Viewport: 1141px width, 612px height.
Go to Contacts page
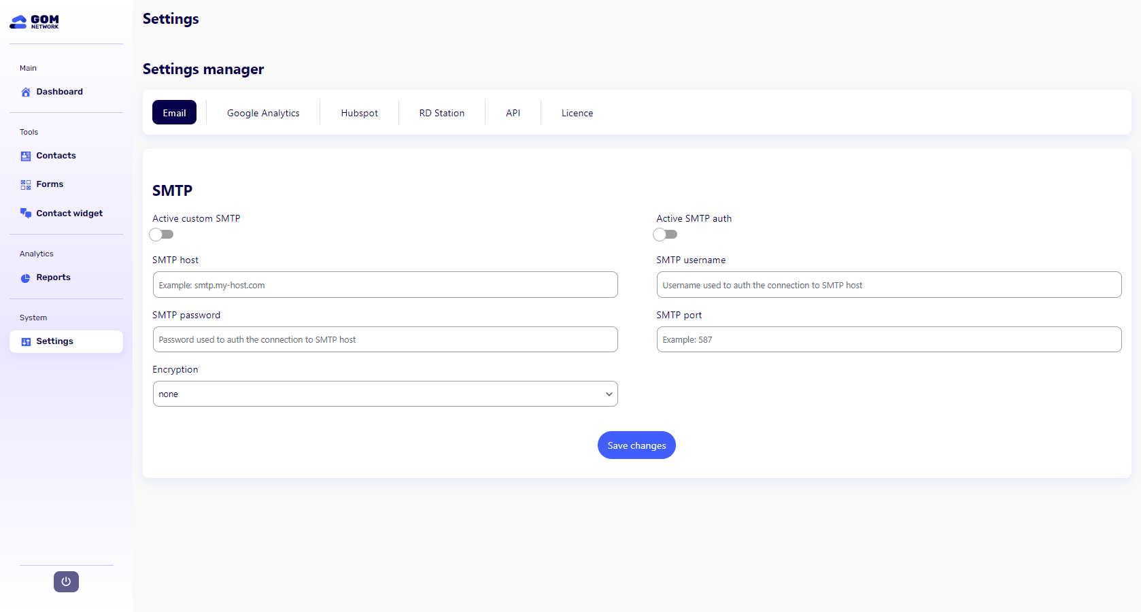(66, 156)
